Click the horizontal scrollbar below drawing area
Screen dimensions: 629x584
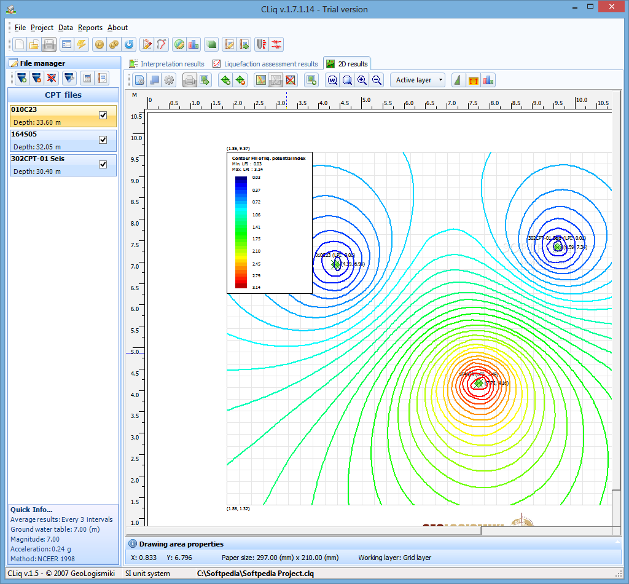click(x=303, y=531)
